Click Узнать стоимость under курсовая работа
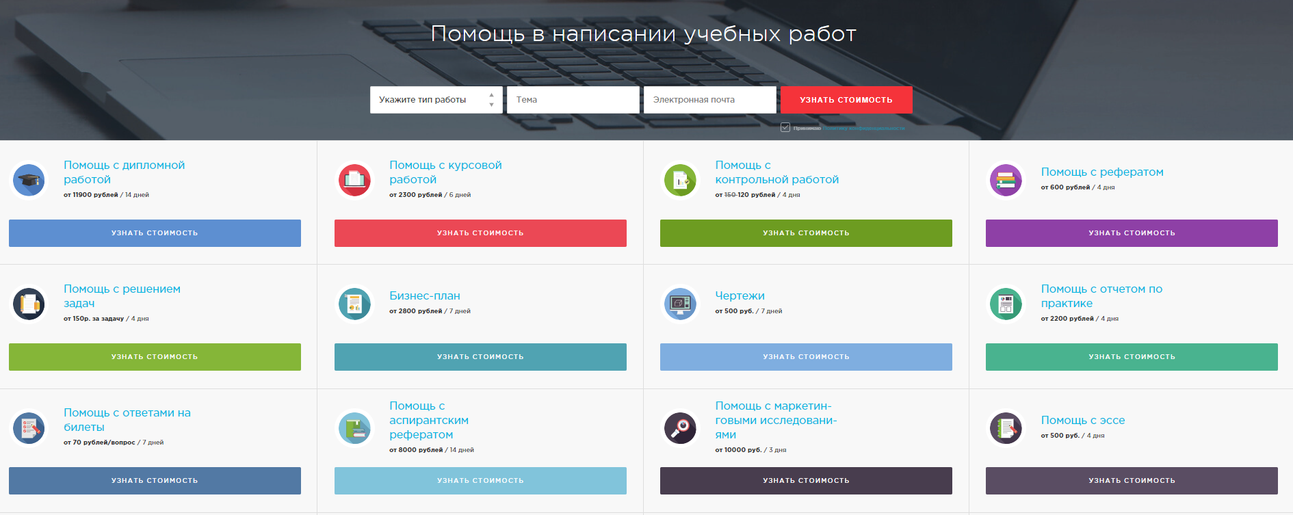 pyautogui.click(x=480, y=233)
